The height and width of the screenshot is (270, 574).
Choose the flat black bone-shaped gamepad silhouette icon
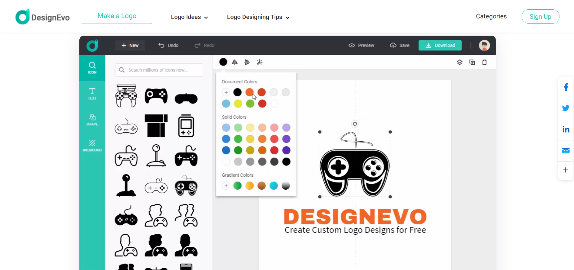click(x=186, y=99)
